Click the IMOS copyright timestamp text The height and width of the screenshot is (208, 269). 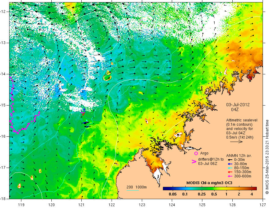pos(267,157)
